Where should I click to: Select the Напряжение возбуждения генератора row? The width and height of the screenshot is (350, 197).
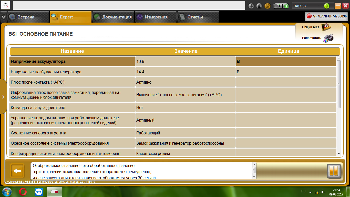pos(173,72)
